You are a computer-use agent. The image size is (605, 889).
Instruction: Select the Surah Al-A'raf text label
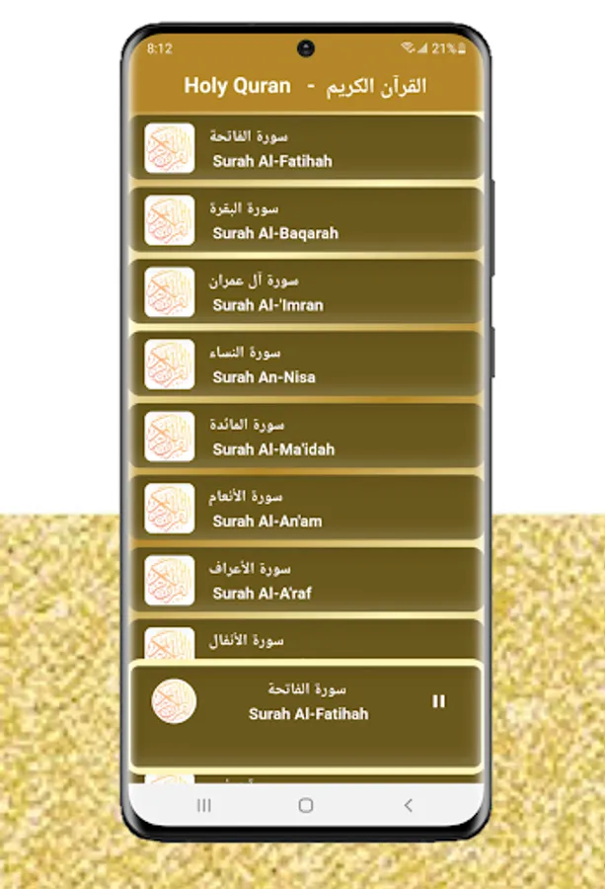tap(262, 593)
